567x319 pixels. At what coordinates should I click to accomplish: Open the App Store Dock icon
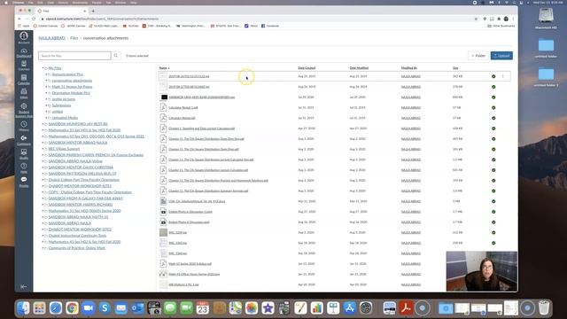(350, 307)
